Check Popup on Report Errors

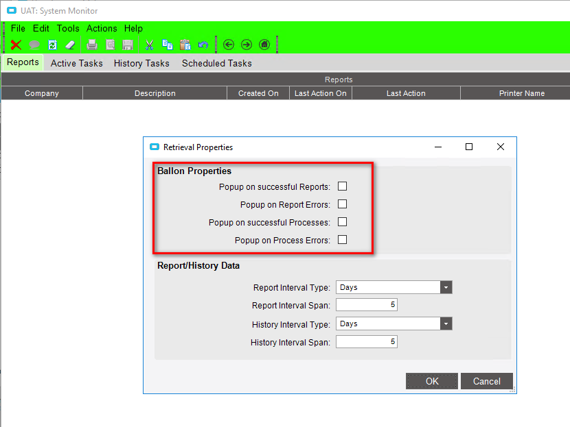pos(343,204)
